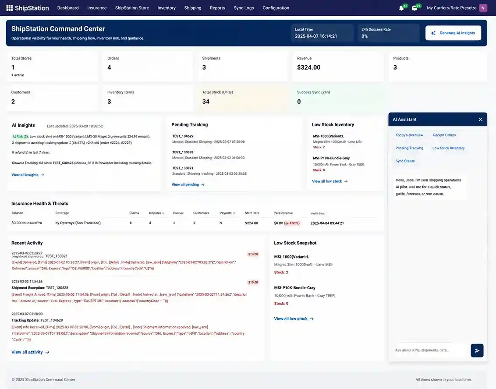Open the ShipStation Store menu
This screenshot has width=496, height=389.
click(x=132, y=8)
